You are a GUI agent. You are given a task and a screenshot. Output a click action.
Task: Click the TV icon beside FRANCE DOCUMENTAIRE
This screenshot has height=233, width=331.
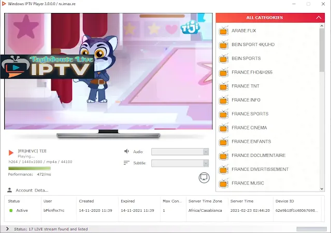click(224, 155)
